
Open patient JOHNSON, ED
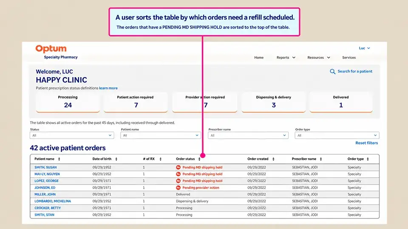[45, 187]
